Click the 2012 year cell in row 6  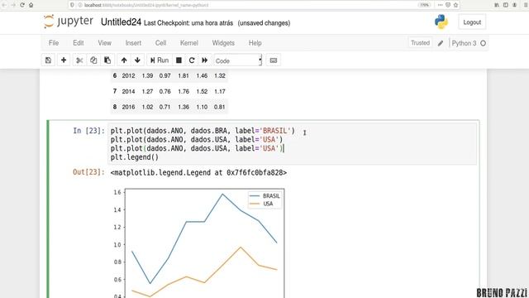coord(129,75)
